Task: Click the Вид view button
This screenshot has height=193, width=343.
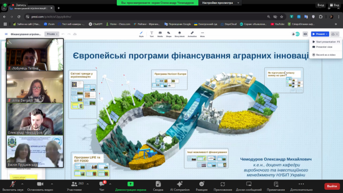Action: tap(334, 5)
